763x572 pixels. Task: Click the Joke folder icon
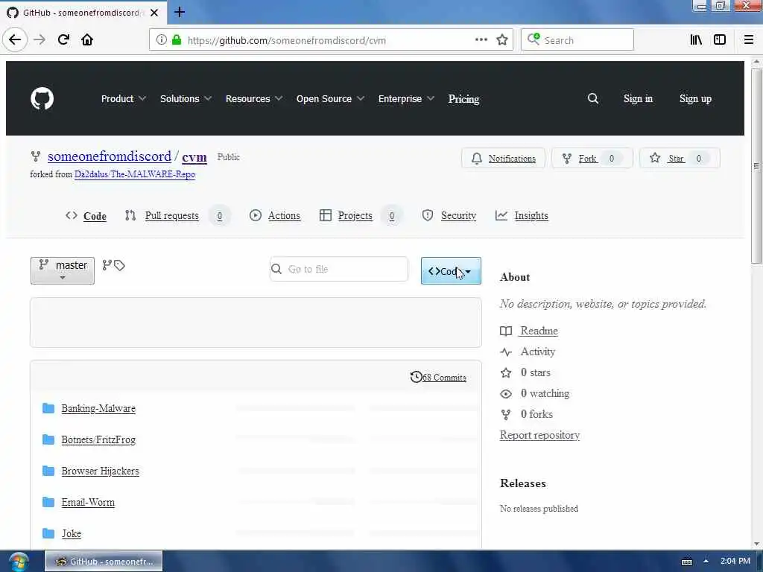coord(48,533)
